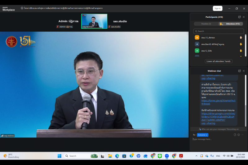Open LINE app from the taskbar
248x165 pixels.
click(x=160, y=156)
